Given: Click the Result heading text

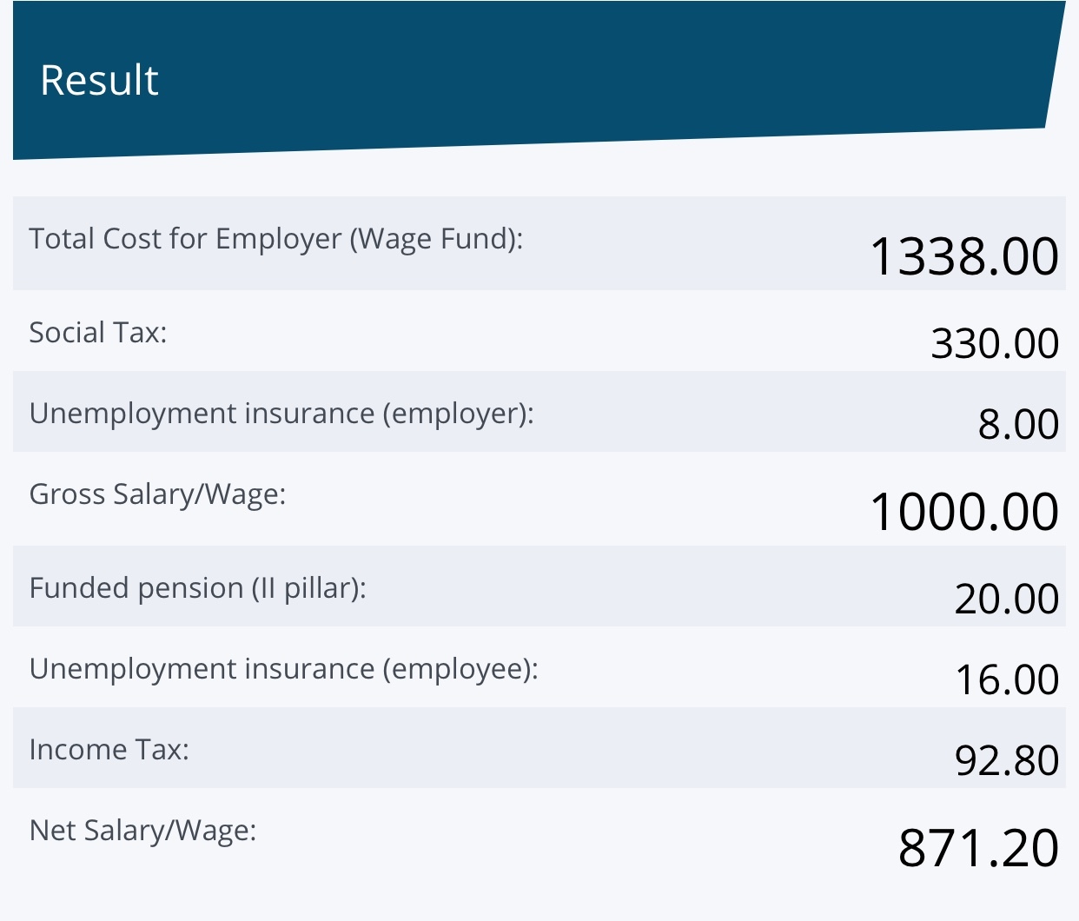Looking at the screenshot, I should point(99,80).
